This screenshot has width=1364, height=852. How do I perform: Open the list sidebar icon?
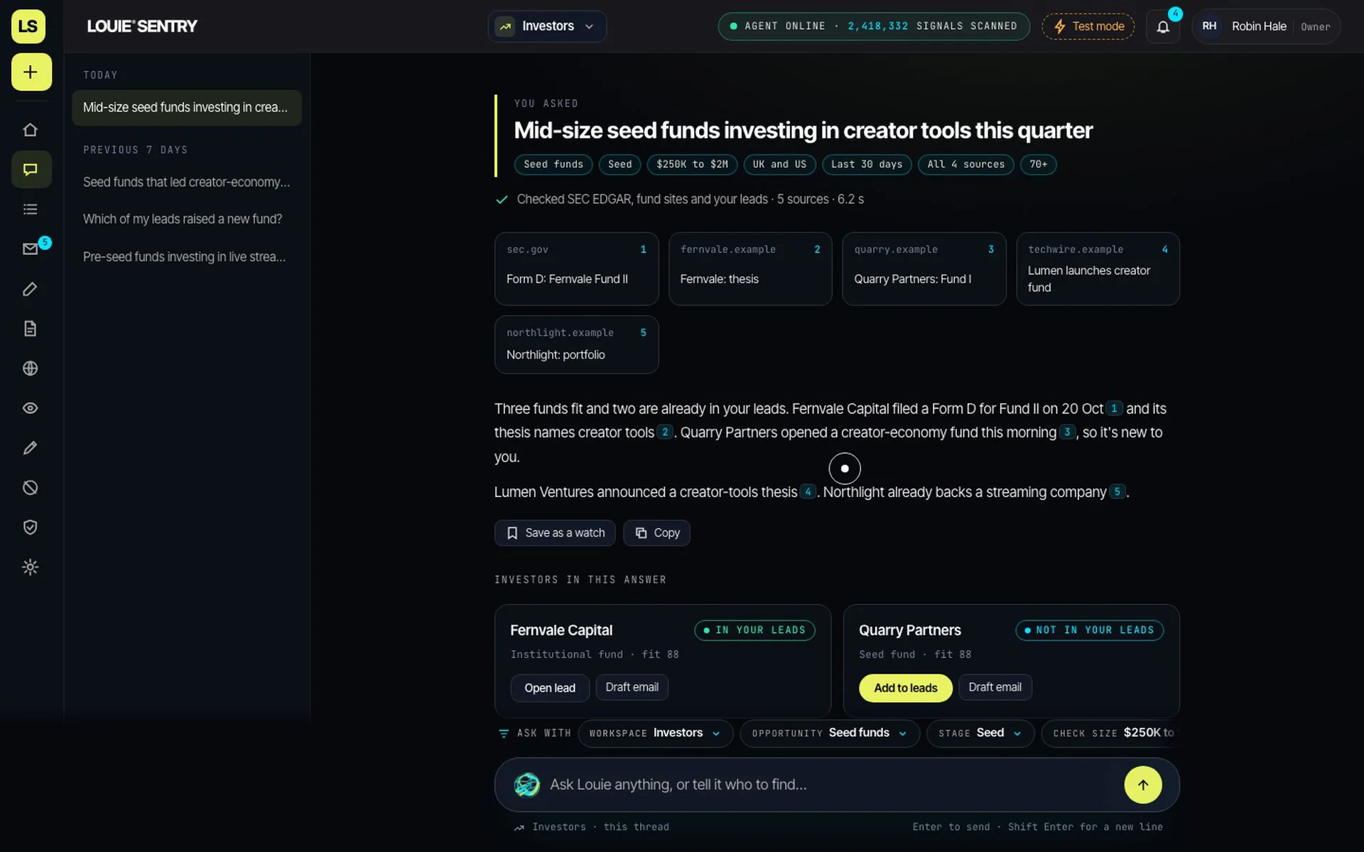[31, 209]
